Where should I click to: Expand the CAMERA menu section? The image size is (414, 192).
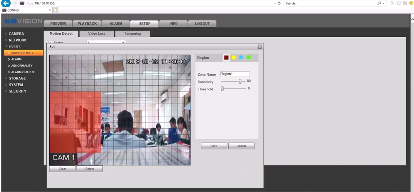coord(16,34)
